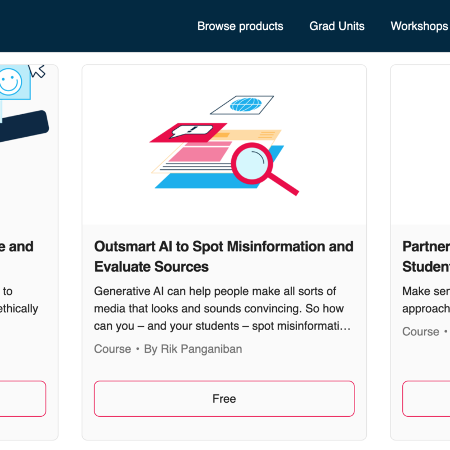
Task: Click the Course label on Outsmart AI card
Action: (x=112, y=349)
